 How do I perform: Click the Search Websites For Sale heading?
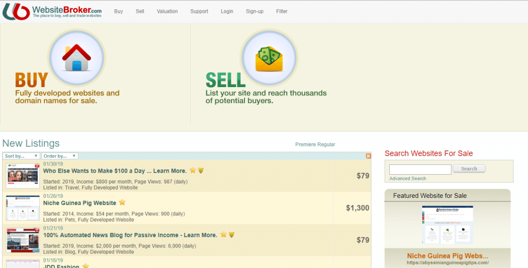pyautogui.click(x=428, y=154)
